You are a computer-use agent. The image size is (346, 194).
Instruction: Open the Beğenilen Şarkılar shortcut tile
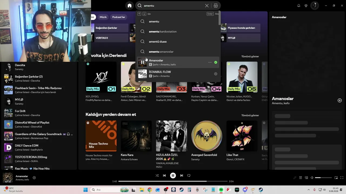[x=109, y=28]
